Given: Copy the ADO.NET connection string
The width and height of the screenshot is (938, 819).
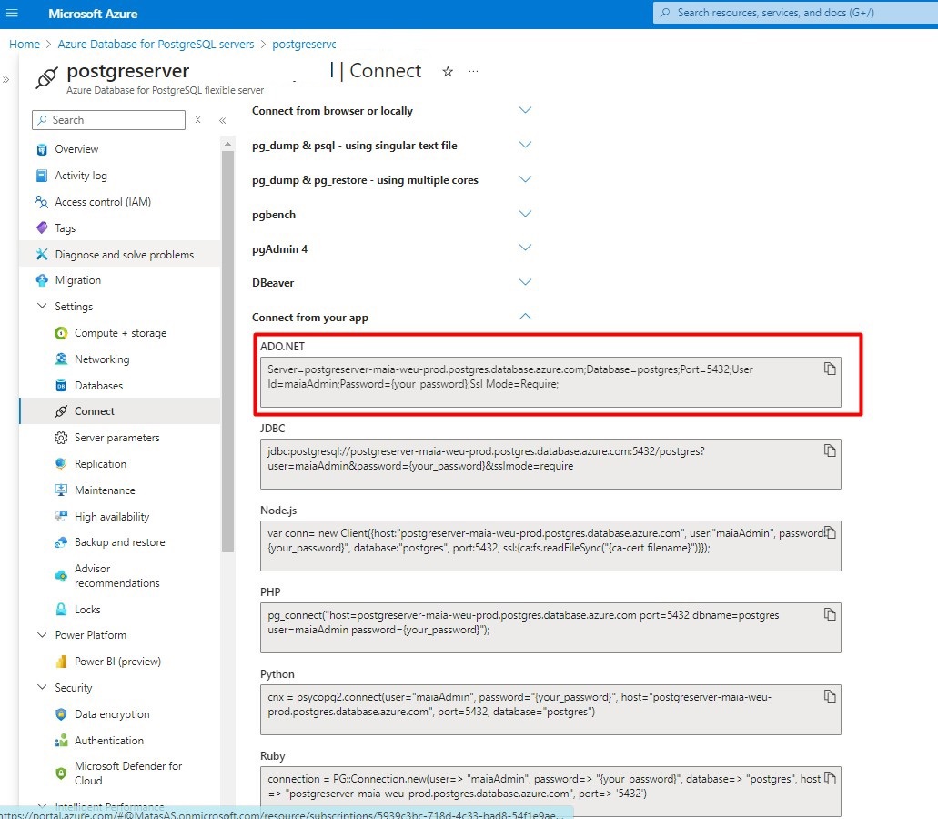Looking at the screenshot, I should point(830,369).
